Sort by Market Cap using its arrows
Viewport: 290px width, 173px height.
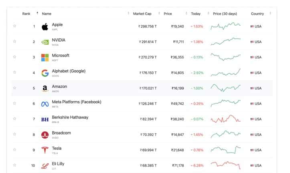[x=159, y=13]
